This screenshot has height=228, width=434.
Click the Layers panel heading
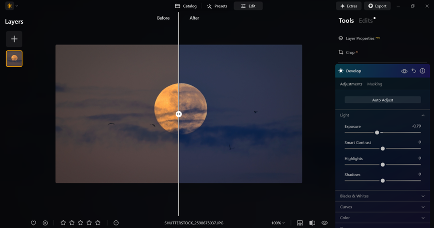tap(14, 22)
